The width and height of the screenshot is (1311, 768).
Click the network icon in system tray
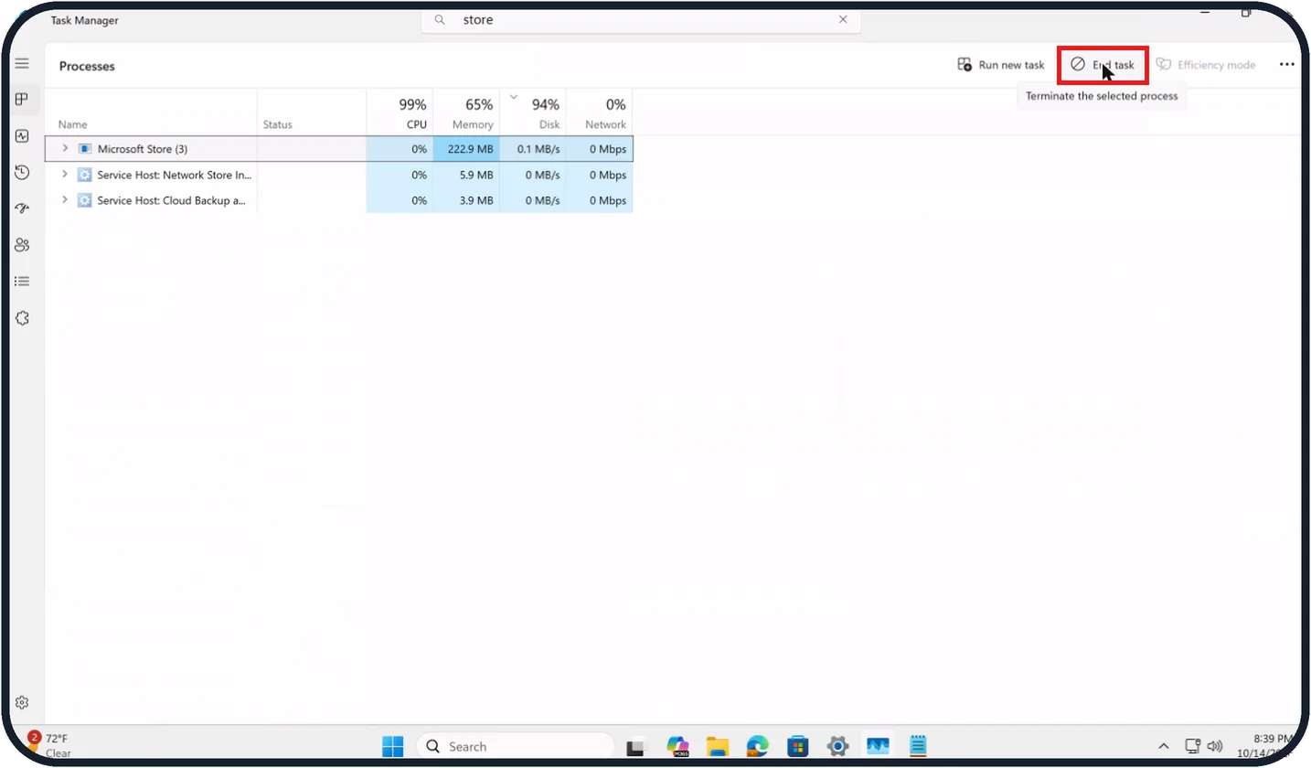coord(1192,746)
